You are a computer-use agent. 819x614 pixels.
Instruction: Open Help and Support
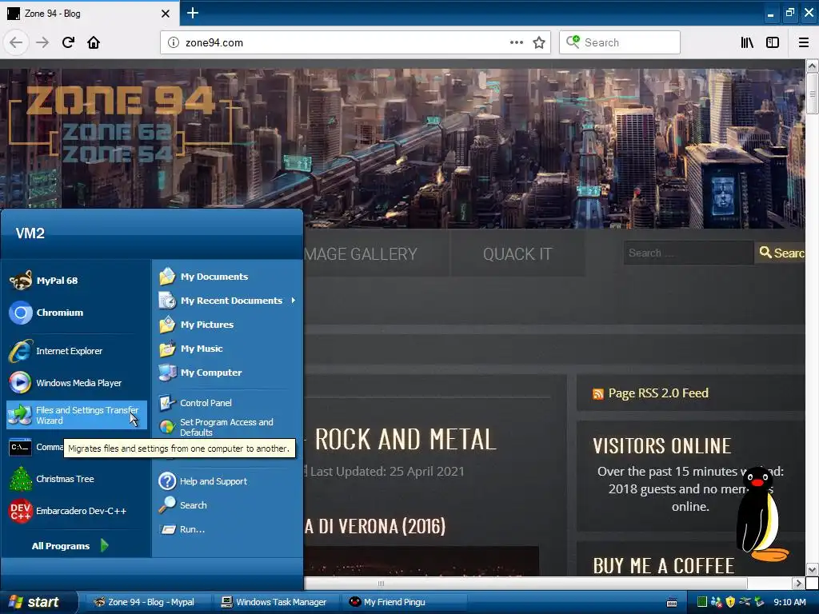[228, 480]
